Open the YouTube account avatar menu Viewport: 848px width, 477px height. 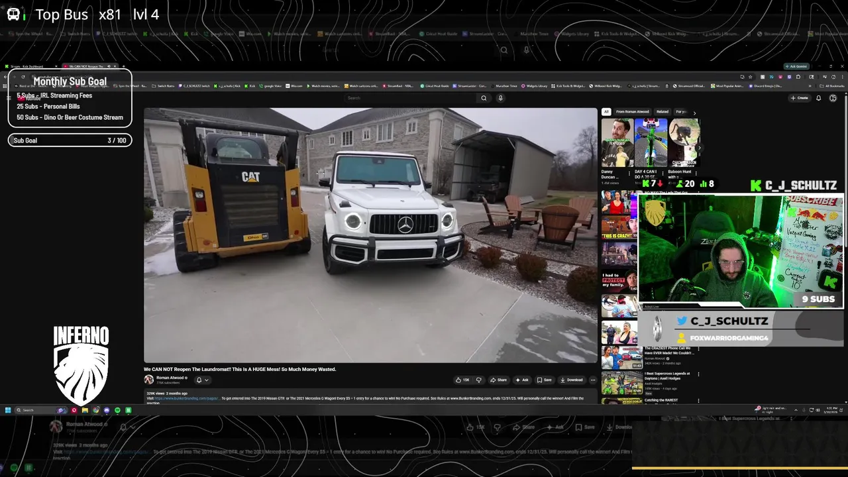tap(833, 98)
